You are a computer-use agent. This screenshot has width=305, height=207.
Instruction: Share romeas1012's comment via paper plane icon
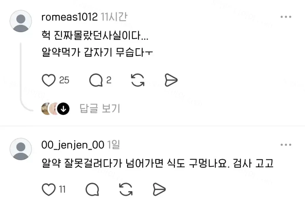[x=171, y=80]
